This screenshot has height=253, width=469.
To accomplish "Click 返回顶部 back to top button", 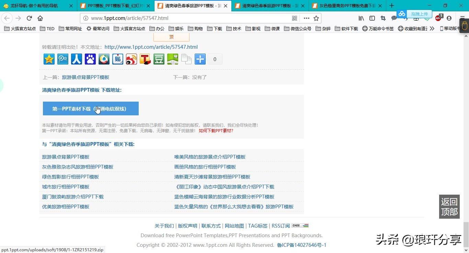I will (449, 207).
